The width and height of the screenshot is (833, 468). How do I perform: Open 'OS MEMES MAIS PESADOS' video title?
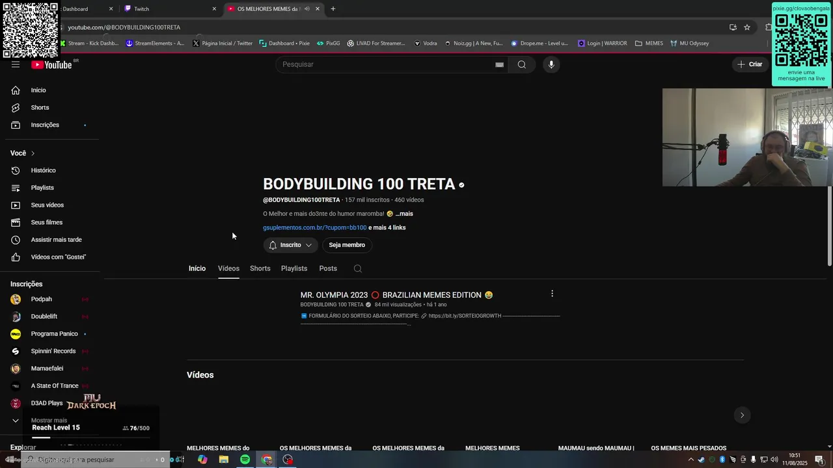click(689, 448)
